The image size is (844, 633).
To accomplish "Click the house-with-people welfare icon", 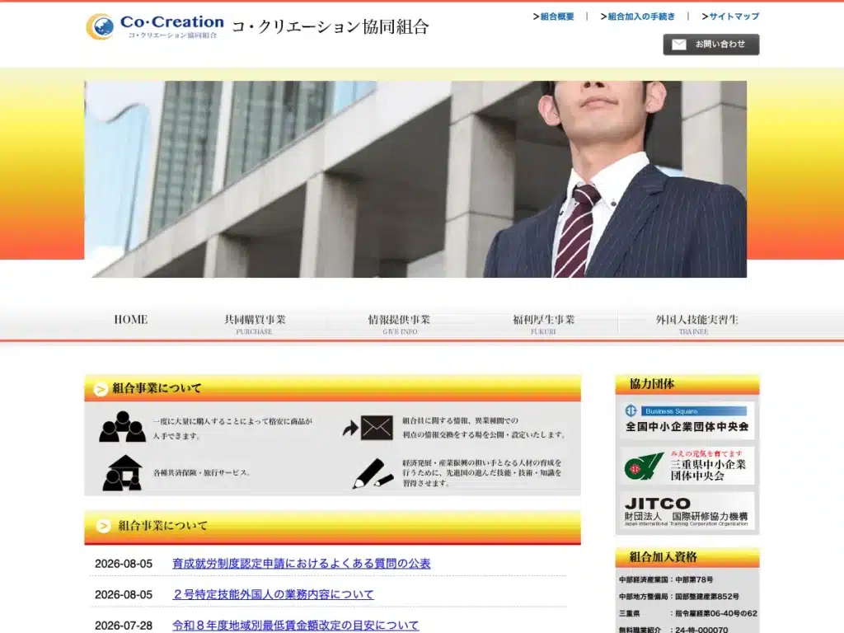I will click(x=122, y=472).
